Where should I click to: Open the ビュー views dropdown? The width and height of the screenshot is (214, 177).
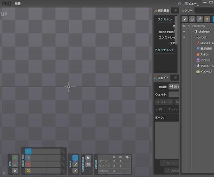[x=191, y=4]
